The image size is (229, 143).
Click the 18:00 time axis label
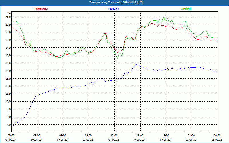[x=166, y=136]
